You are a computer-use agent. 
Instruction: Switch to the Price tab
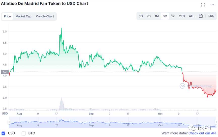[7, 16]
